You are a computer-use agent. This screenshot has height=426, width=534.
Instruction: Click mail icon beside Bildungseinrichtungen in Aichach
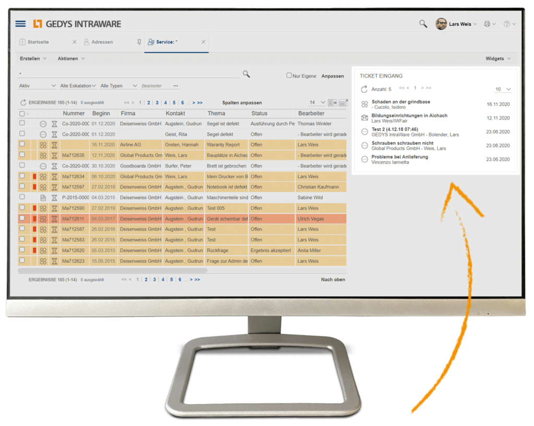coord(365,118)
